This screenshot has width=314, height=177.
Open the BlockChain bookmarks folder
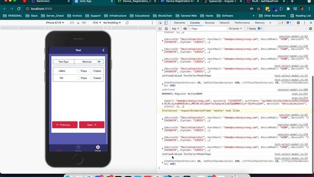[162, 16]
